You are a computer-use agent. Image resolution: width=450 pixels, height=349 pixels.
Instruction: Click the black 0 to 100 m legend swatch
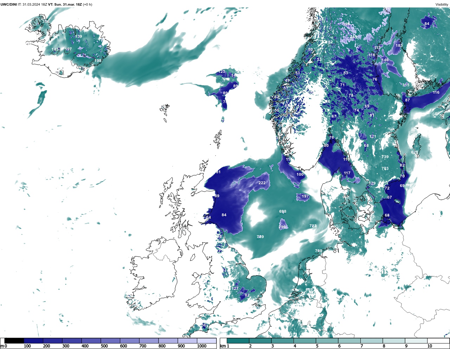tap(14, 341)
